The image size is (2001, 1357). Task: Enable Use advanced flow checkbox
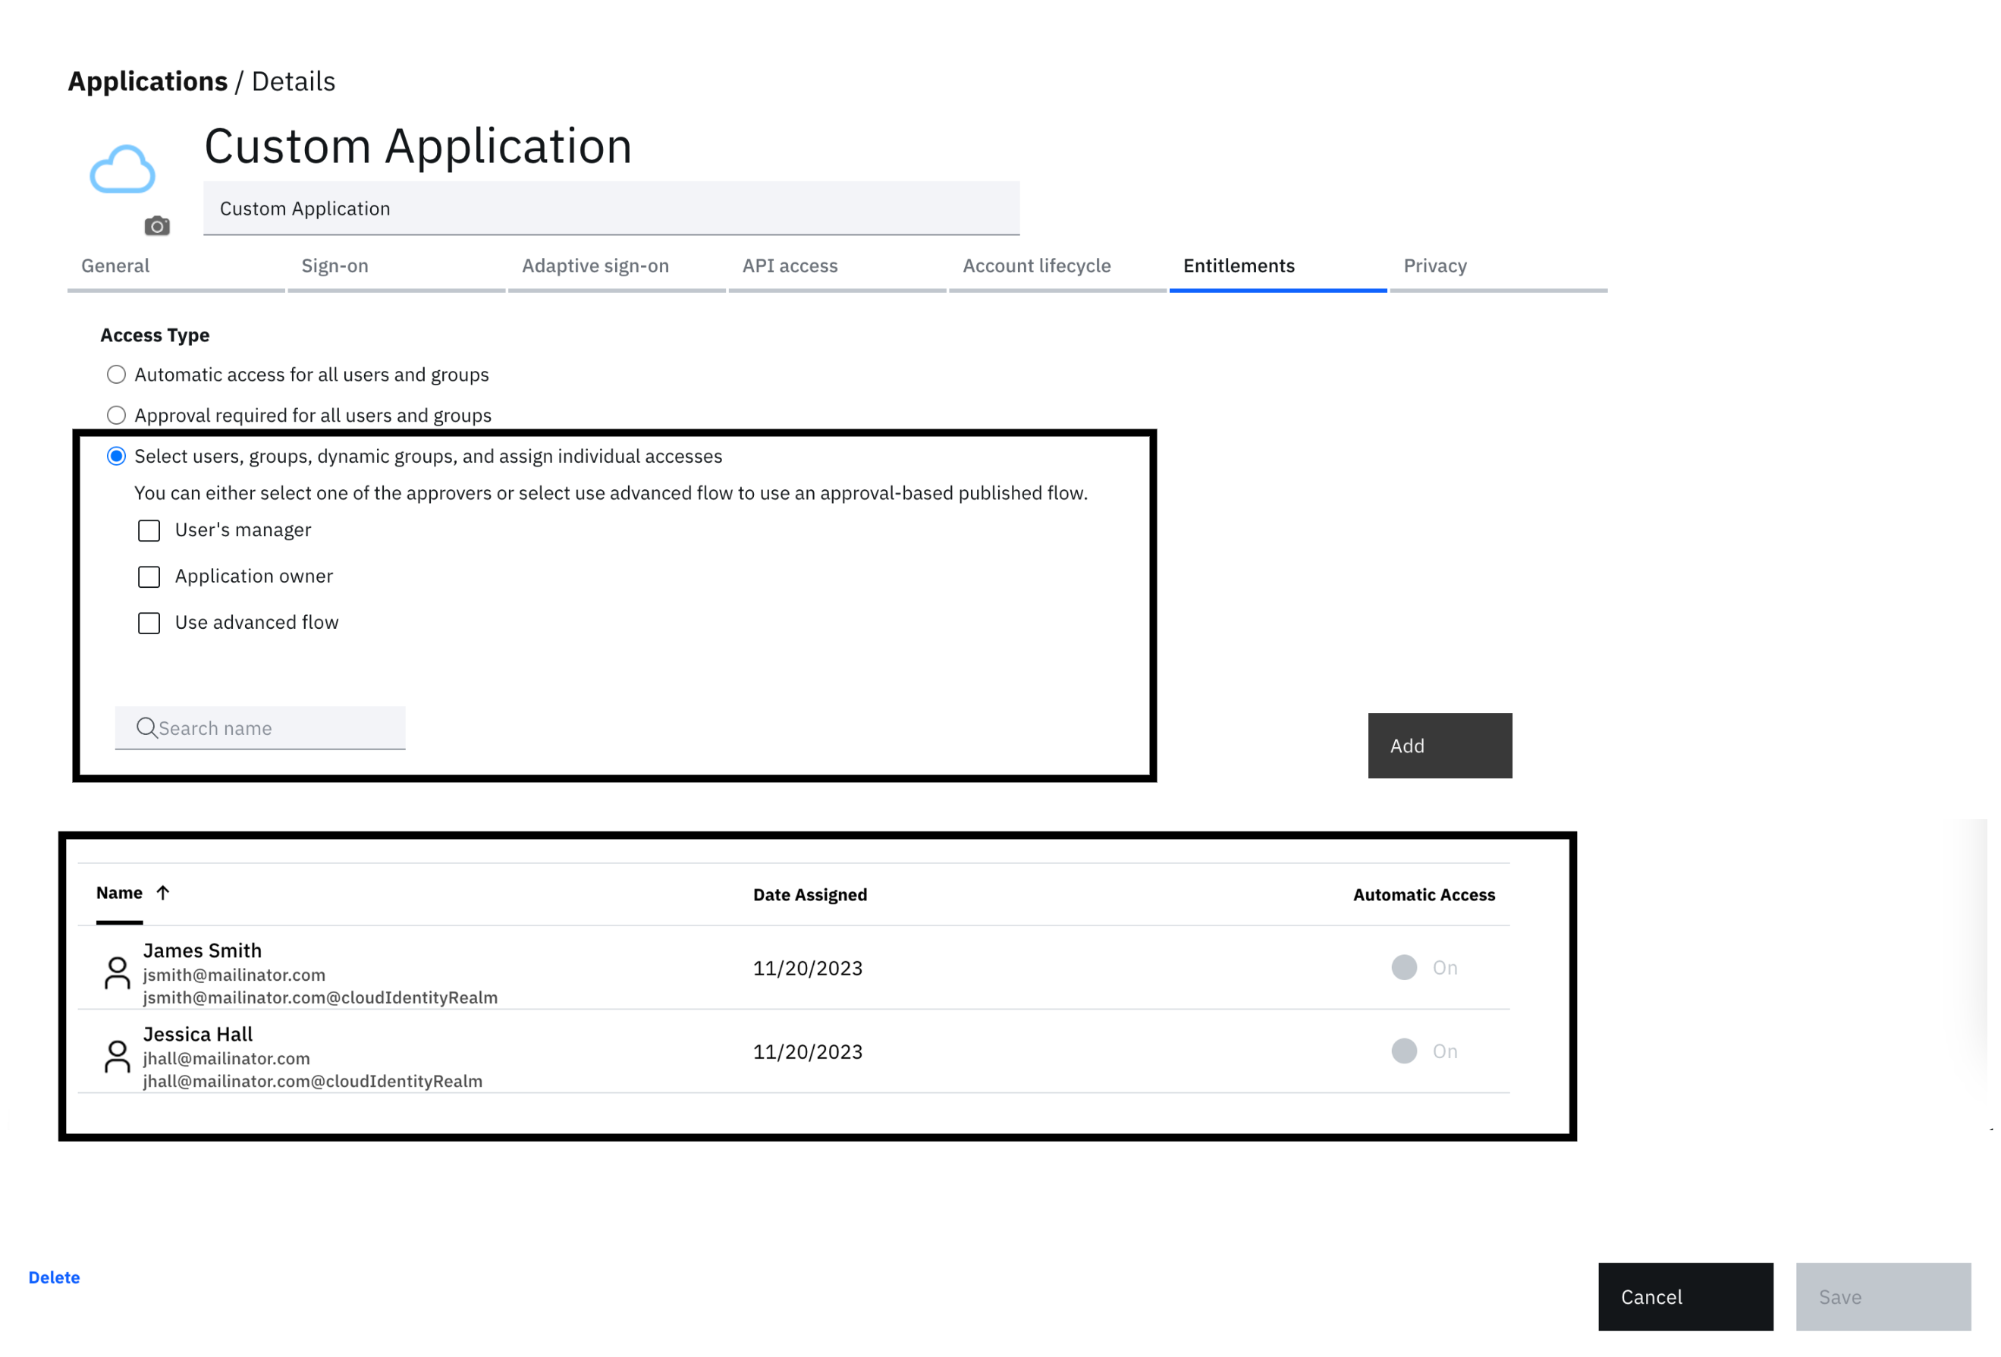click(x=149, y=624)
